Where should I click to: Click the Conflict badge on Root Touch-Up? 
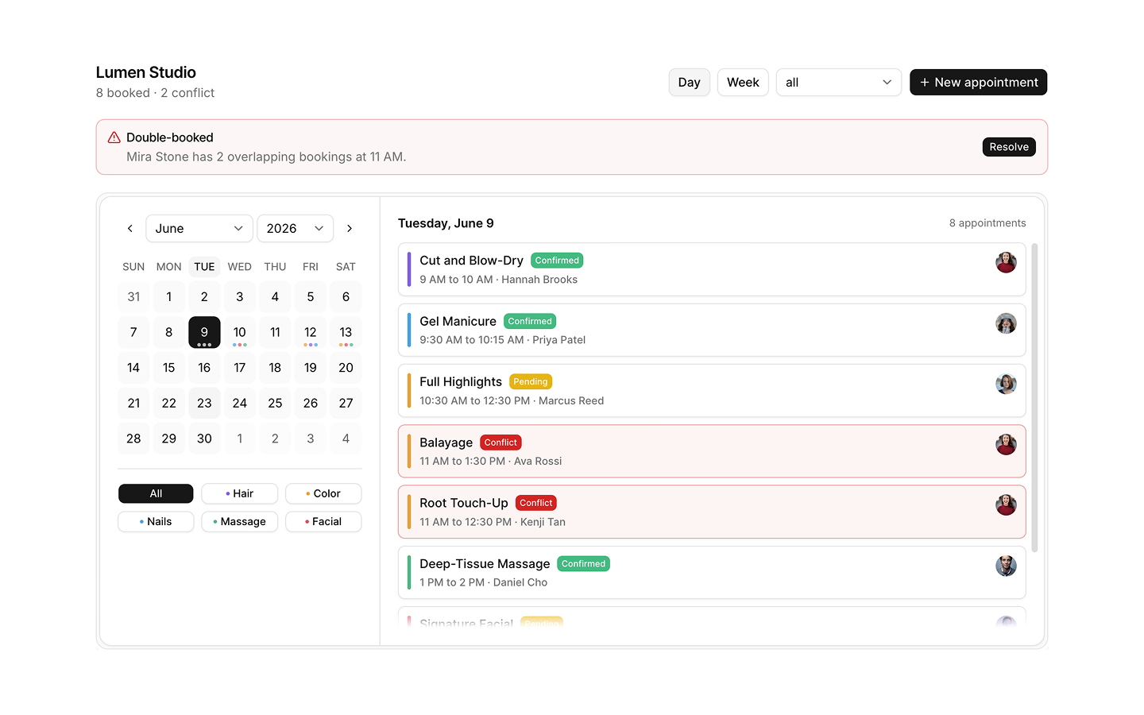click(536, 503)
